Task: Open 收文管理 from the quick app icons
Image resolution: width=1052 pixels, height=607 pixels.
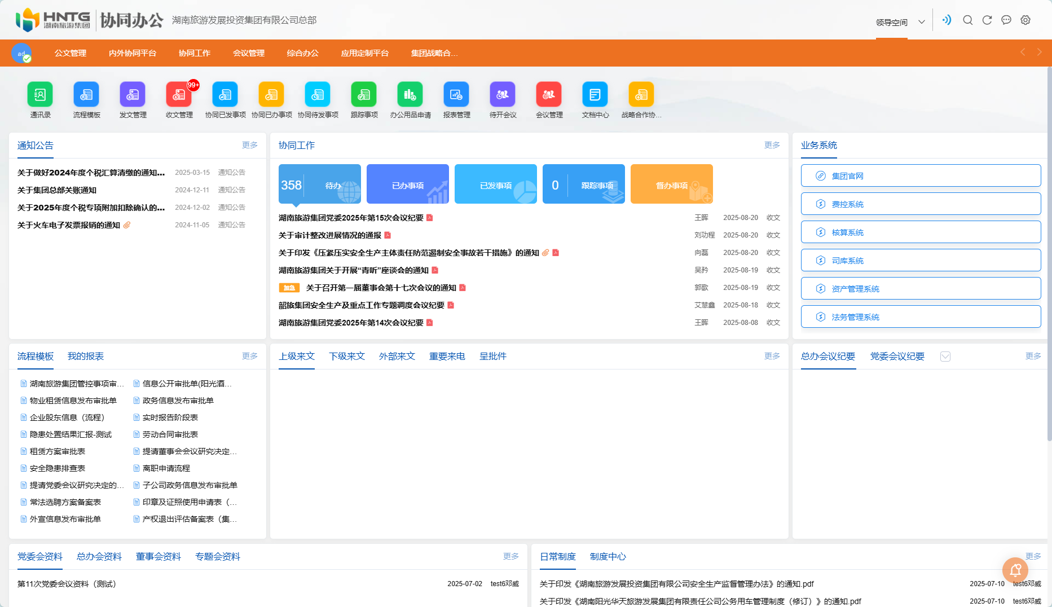Action: pyautogui.click(x=179, y=95)
